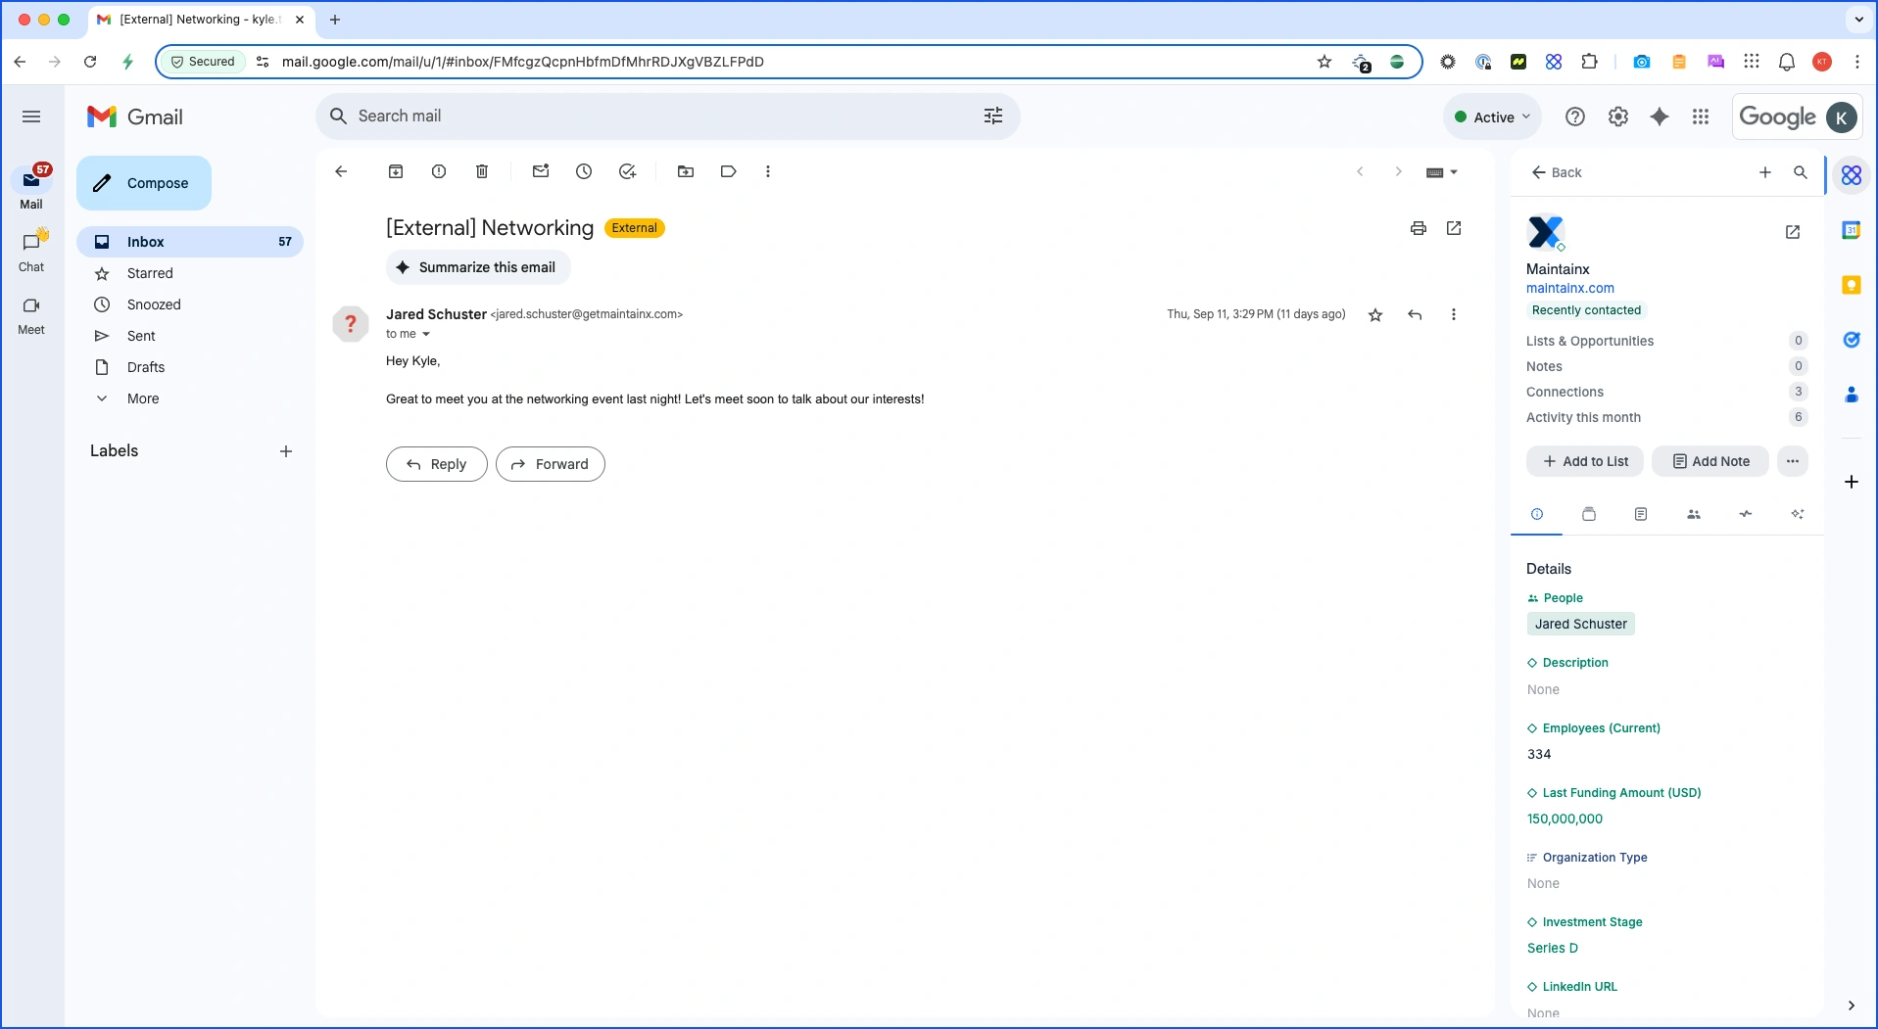Switch to the AI sparkle tab
Screen dimensions: 1878x1029
[1798, 514]
